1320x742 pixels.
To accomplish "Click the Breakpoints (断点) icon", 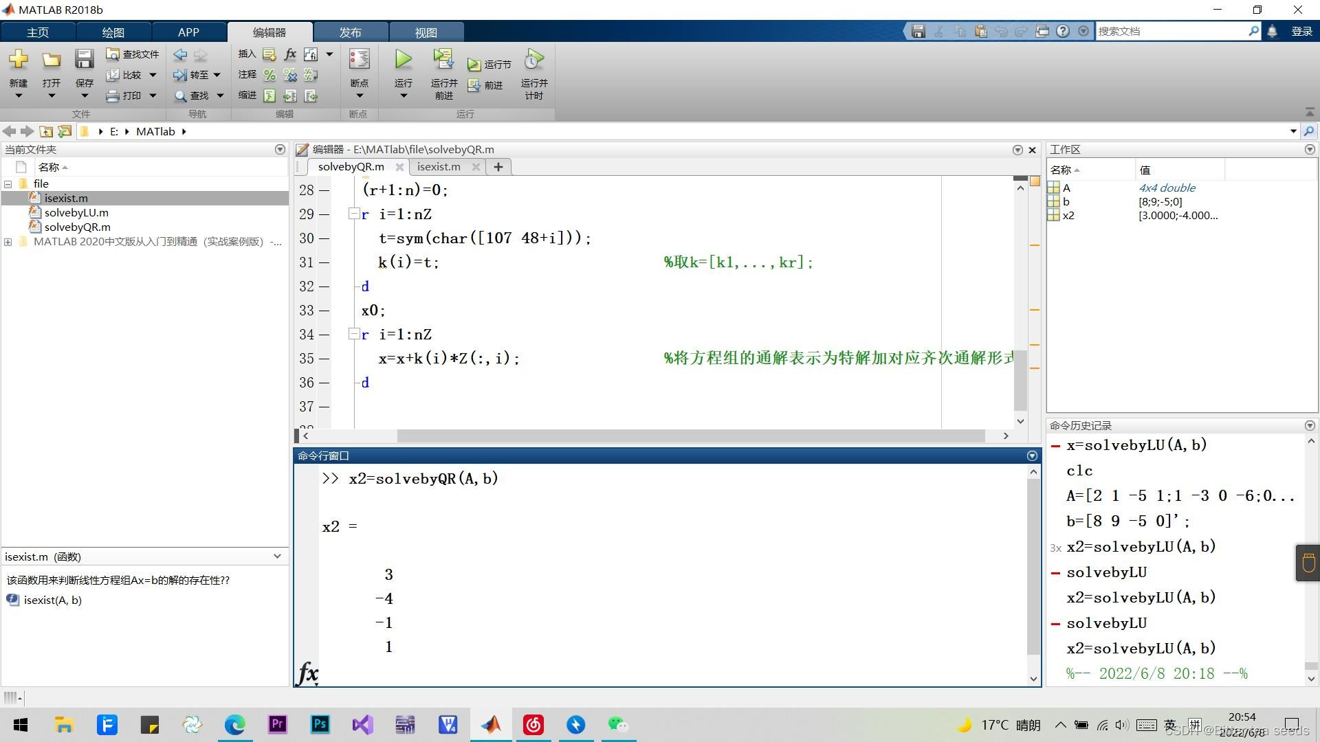I will [359, 59].
